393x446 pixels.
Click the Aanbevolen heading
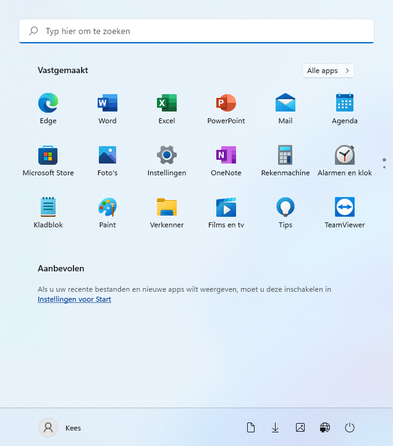pos(61,268)
